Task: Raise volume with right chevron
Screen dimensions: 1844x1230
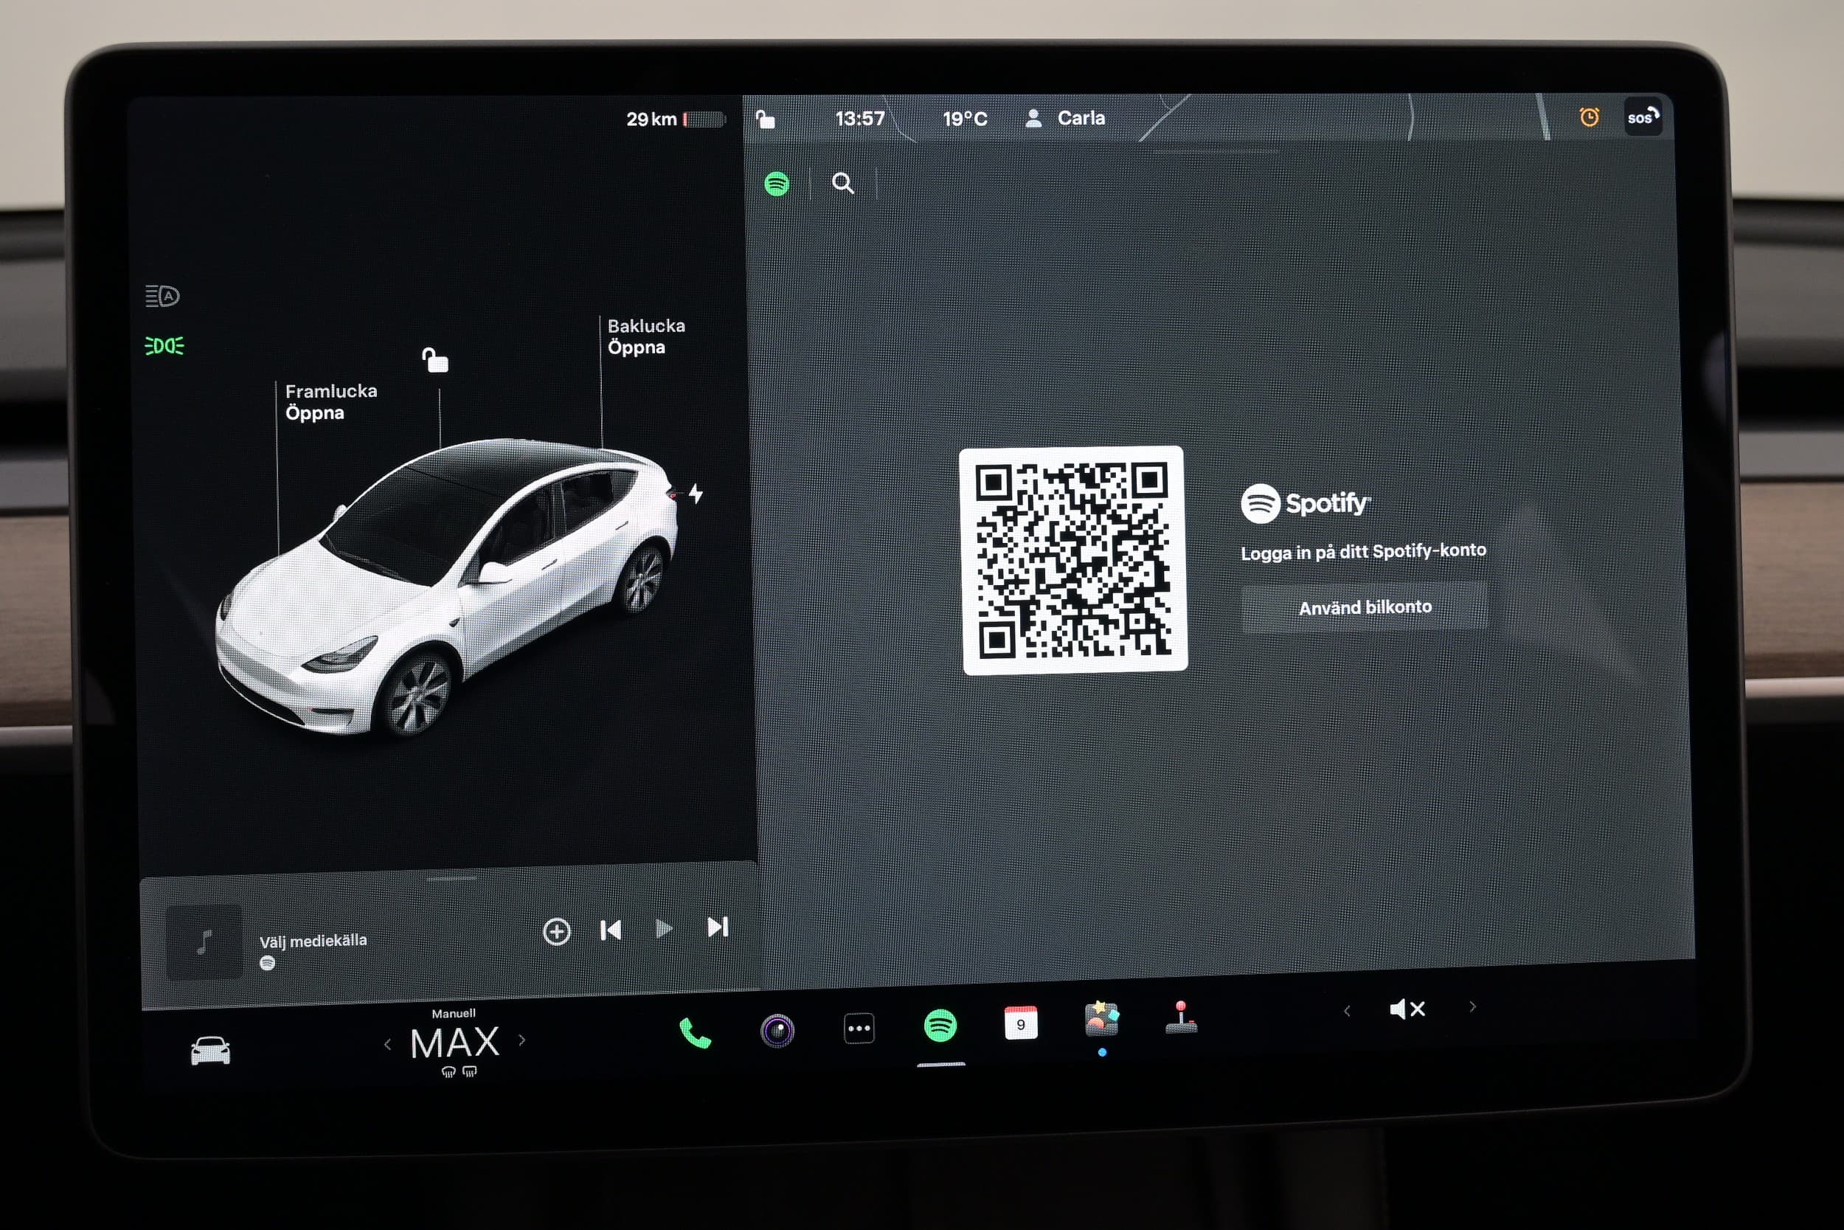Action: (1472, 1006)
